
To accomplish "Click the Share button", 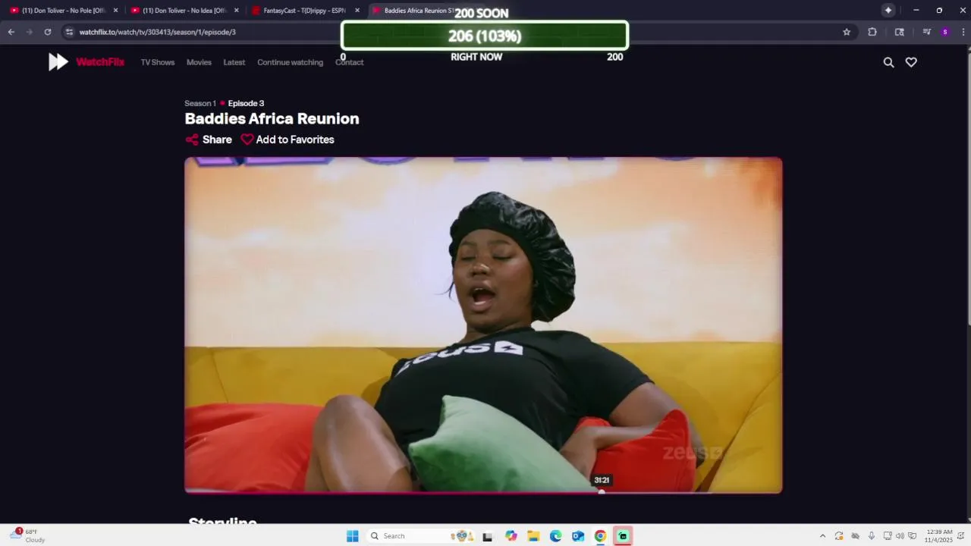I will click(209, 140).
